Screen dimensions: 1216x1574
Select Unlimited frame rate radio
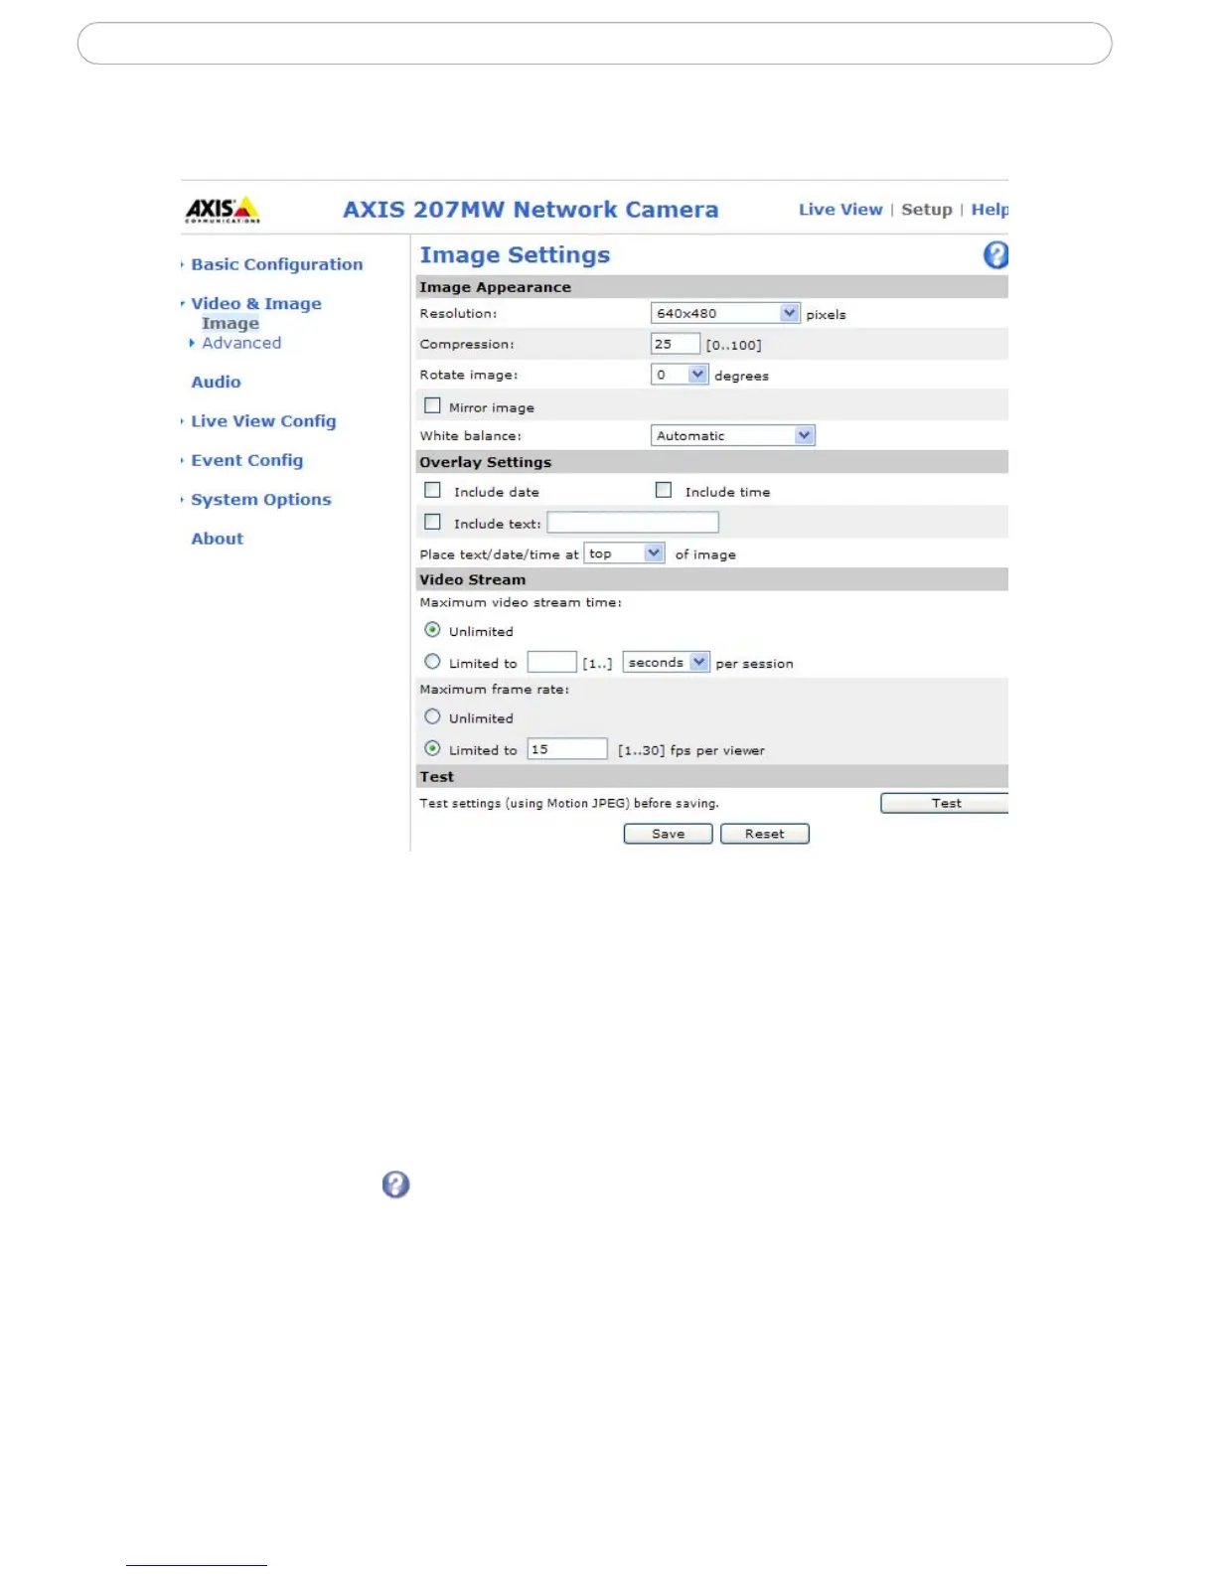(432, 716)
